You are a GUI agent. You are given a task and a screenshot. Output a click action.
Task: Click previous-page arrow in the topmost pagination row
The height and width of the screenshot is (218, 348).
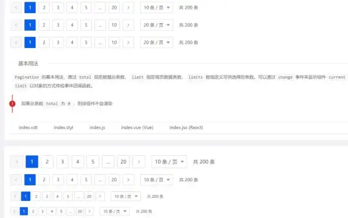[16, 8]
